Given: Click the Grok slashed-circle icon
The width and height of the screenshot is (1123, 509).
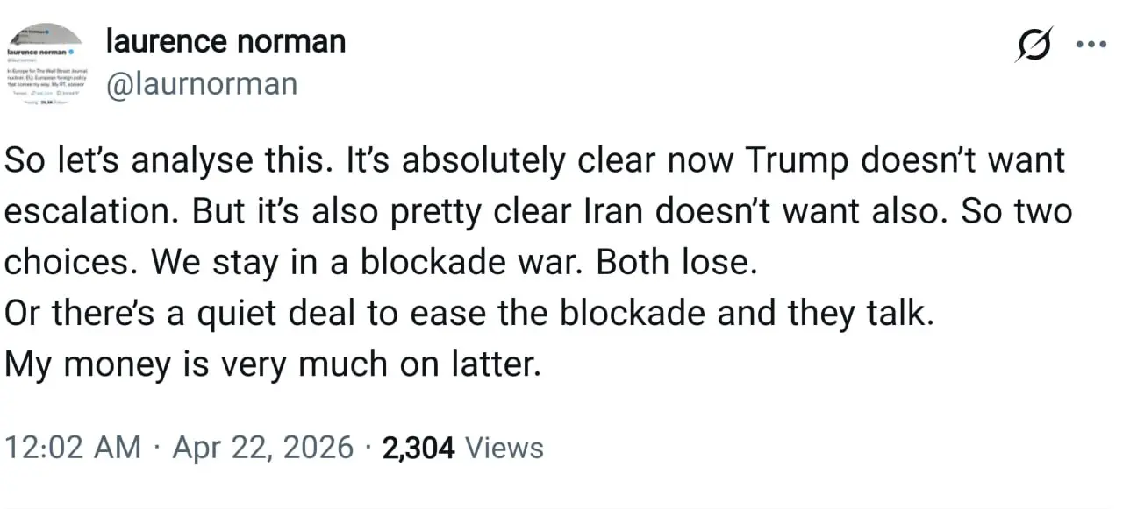Looking at the screenshot, I should point(1034,44).
